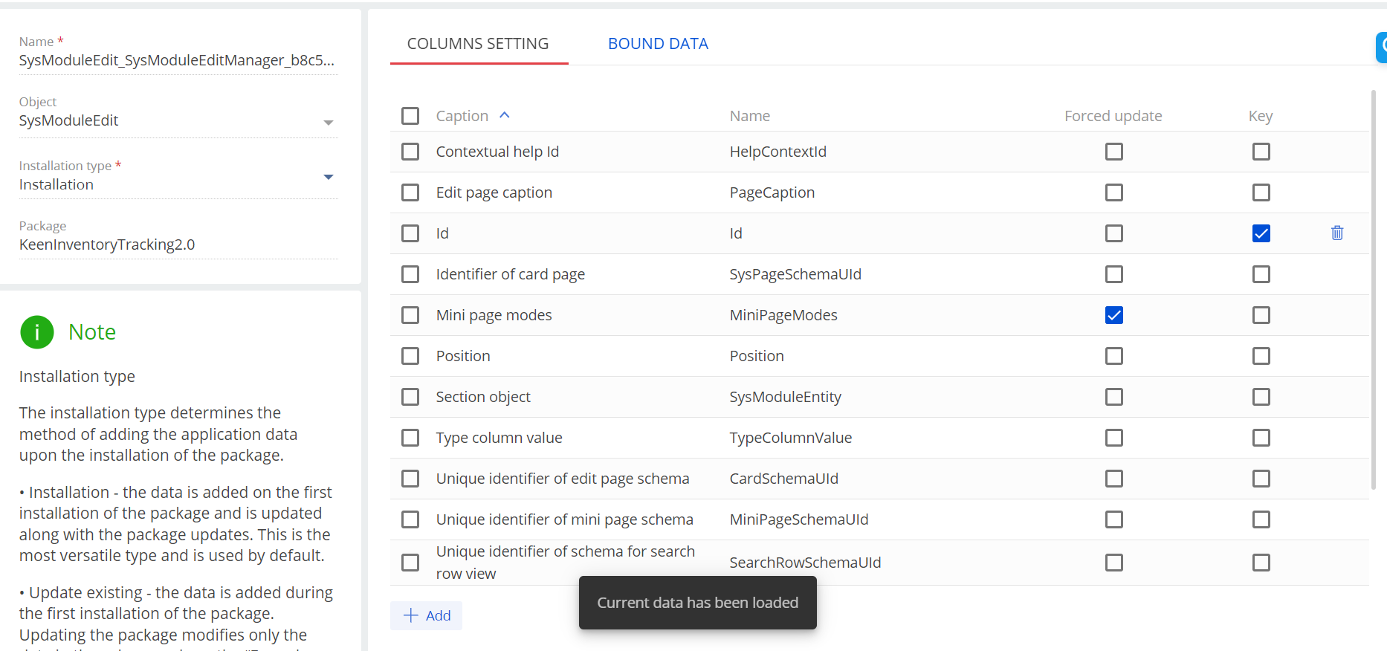Click the Current data has been loaded toast
This screenshot has width=1387, height=651.
point(698,603)
